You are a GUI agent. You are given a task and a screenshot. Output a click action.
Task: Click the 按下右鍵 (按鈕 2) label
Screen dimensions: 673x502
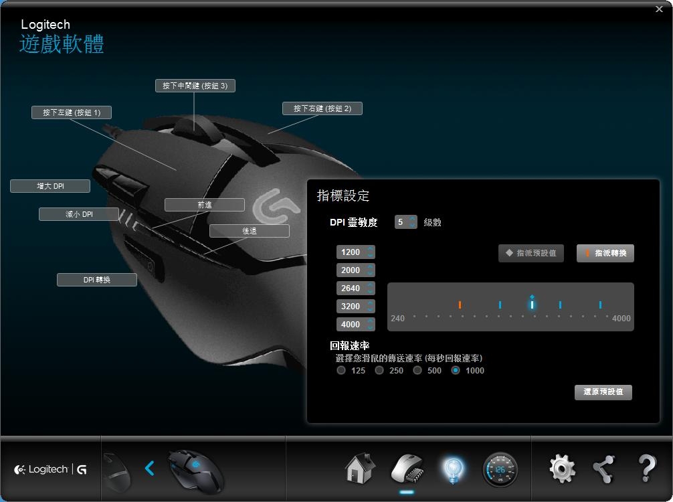click(322, 108)
